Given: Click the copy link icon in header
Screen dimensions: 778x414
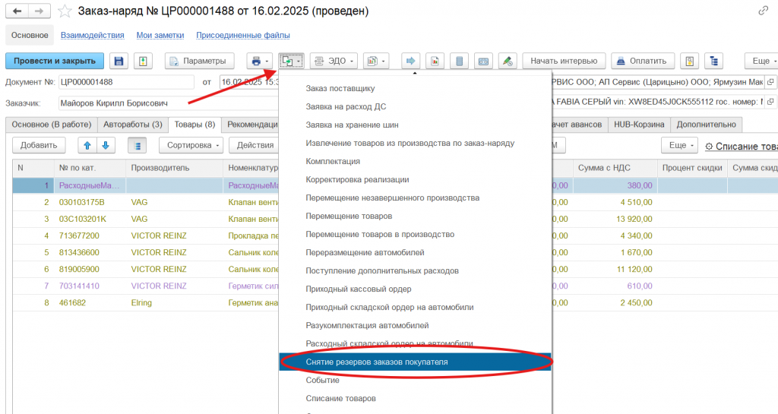Looking at the screenshot, I should point(763,11).
